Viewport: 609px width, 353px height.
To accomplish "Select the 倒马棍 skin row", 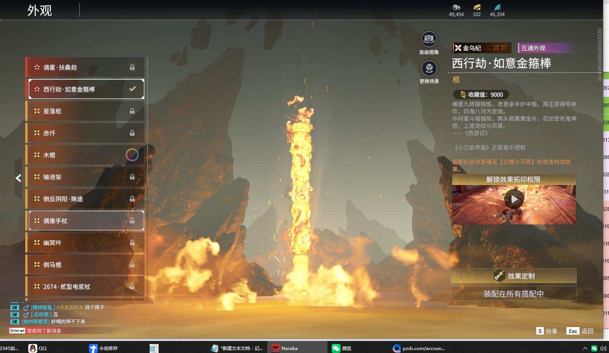I will pyautogui.click(x=85, y=265).
